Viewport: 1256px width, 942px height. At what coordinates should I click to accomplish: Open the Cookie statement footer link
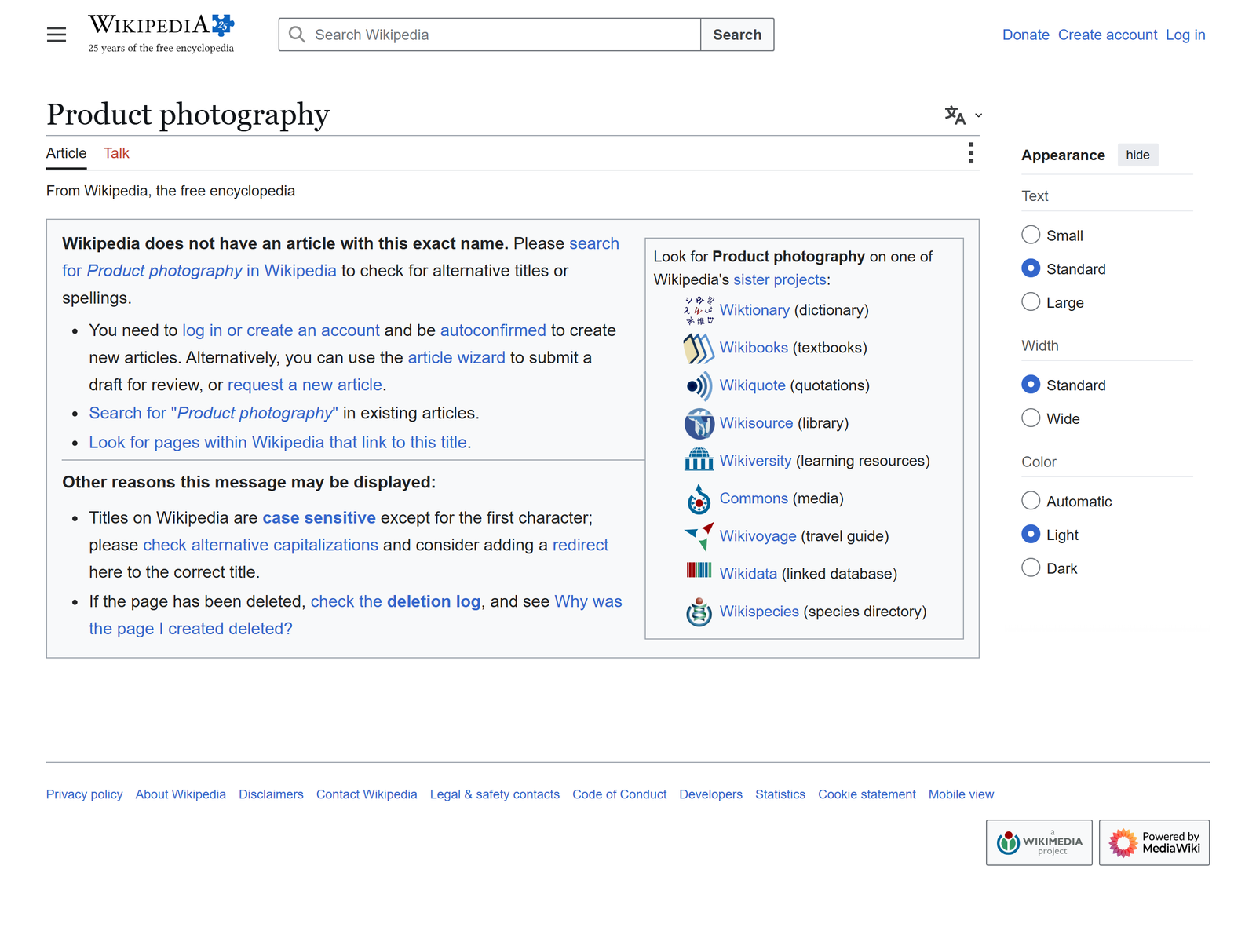[x=867, y=794]
